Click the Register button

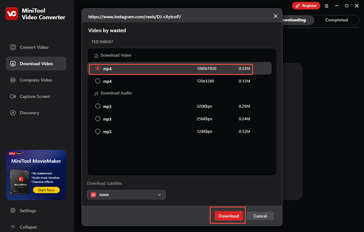[x=306, y=6]
